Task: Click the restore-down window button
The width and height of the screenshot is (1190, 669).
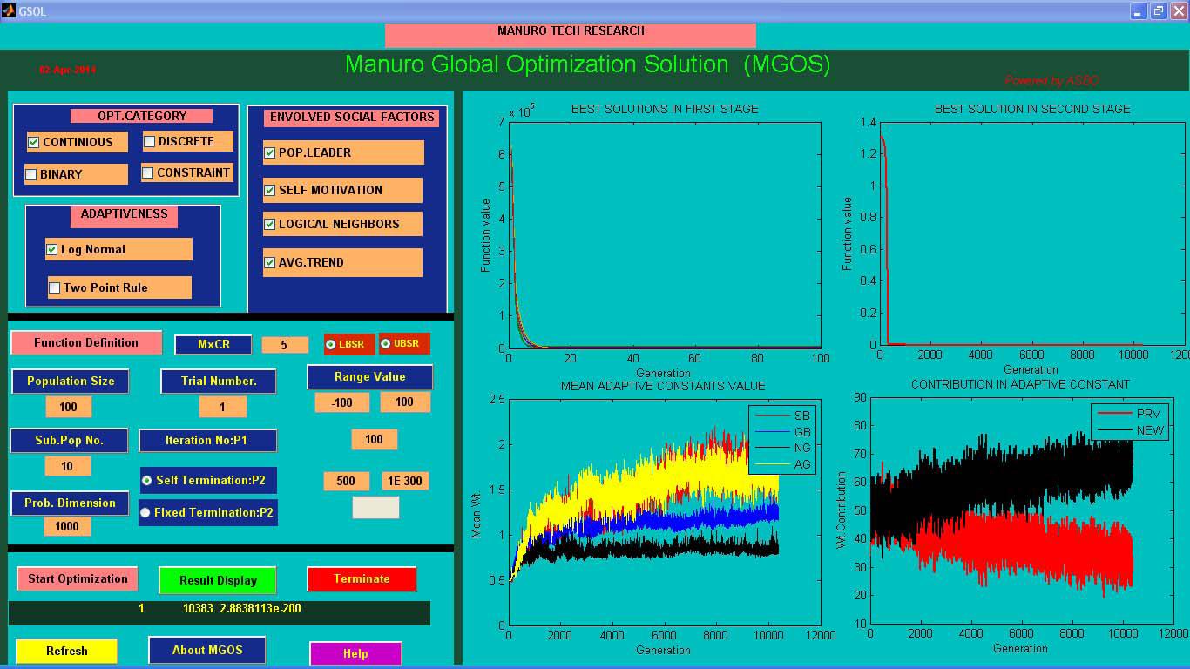Action: click(1159, 11)
